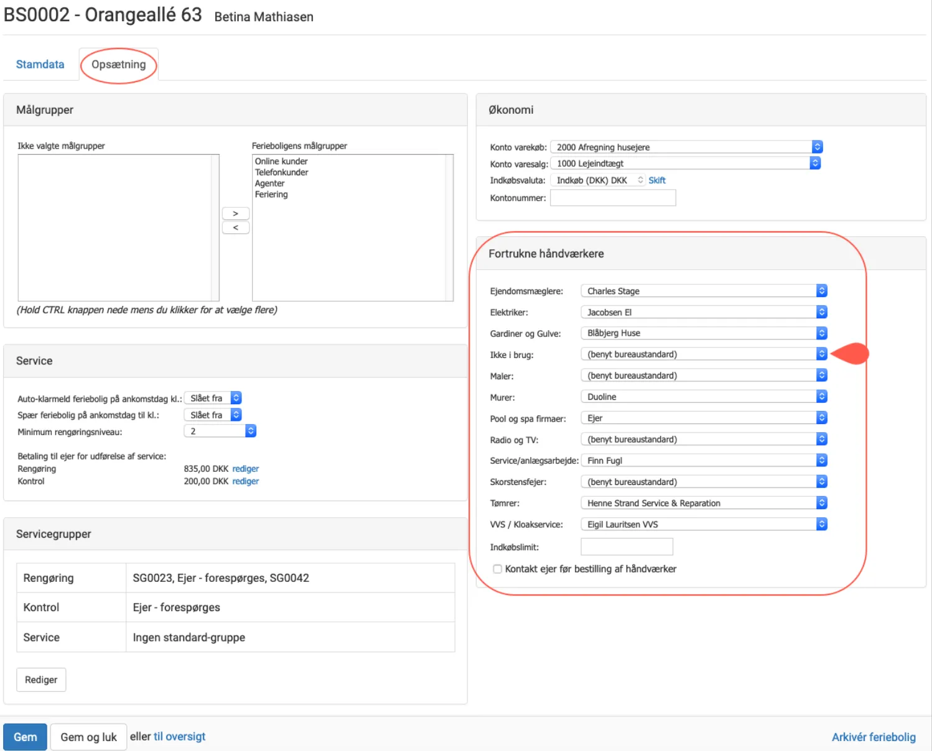Enable Kontakt ejer før bestilling checkbox
This screenshot has height=751, width=932.
click(x=497, y=569)
